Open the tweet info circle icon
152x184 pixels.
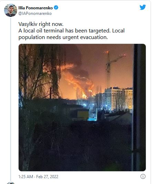[x=143, y=176]
